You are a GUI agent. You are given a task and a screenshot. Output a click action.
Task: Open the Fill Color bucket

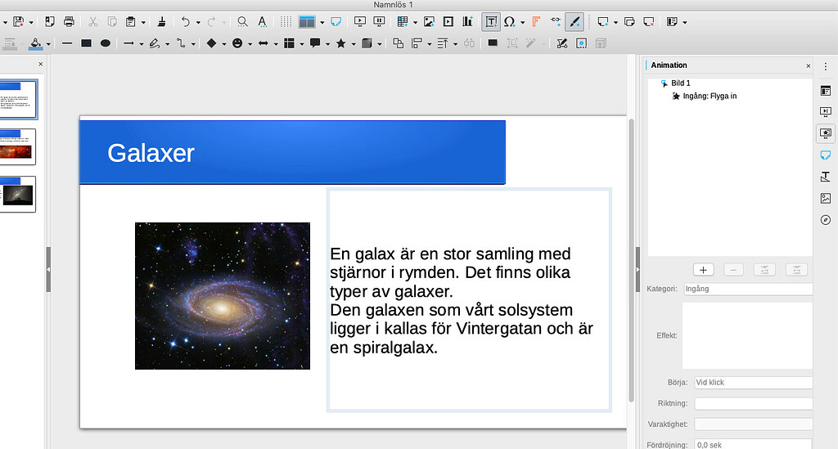35,44
